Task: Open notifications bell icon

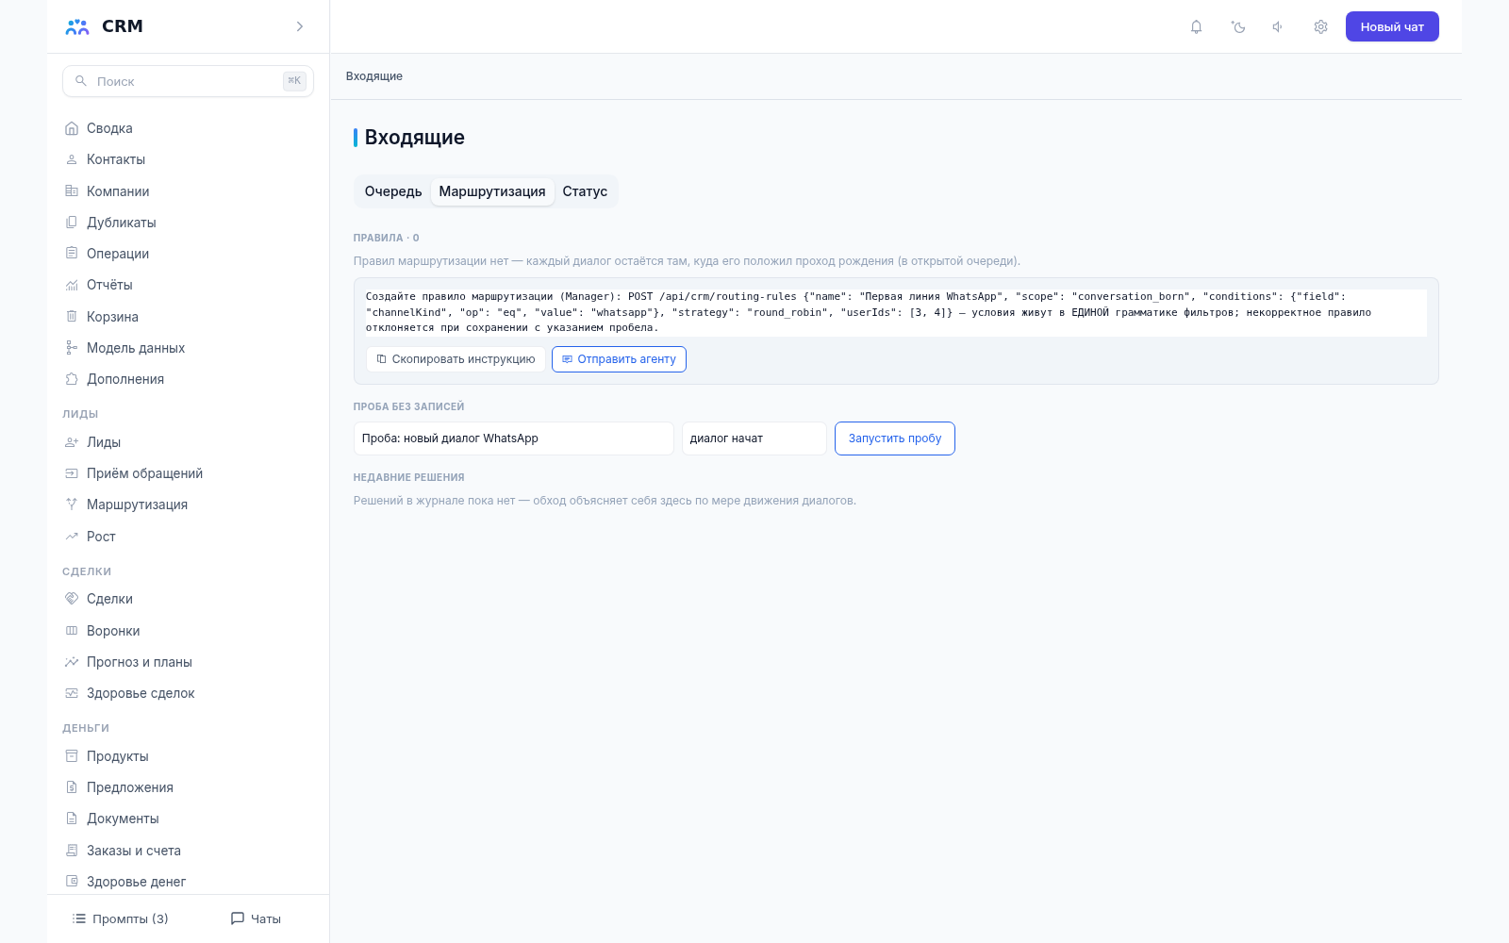Action: pyautogui.click(x=1196, y=26)
